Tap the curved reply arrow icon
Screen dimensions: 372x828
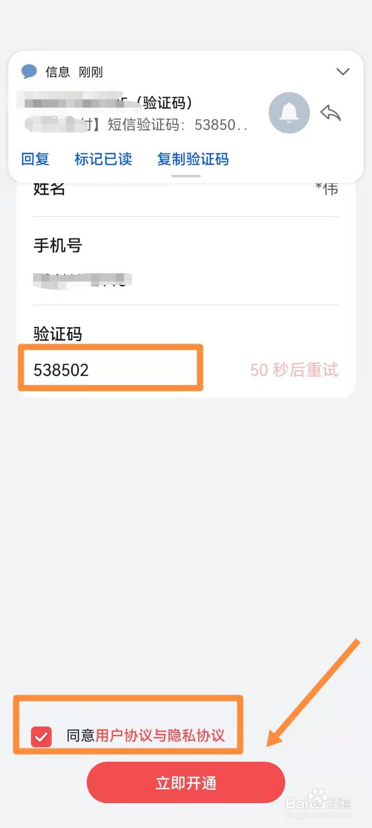point(331,112)
